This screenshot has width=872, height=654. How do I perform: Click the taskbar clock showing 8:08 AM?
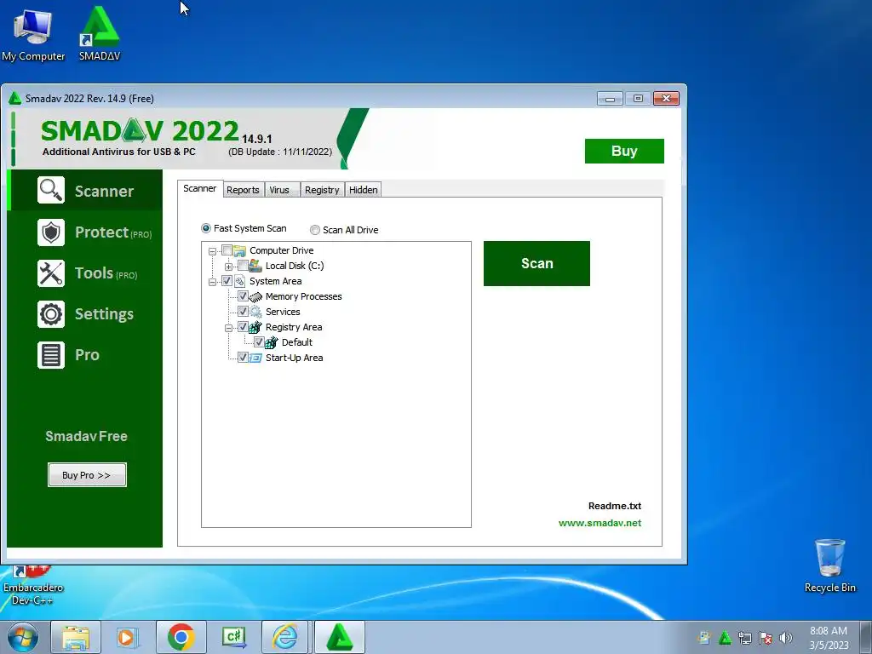click(x=829, y=637)
